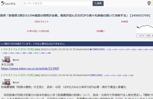Click the 検索 search button

tap(98, 4)
